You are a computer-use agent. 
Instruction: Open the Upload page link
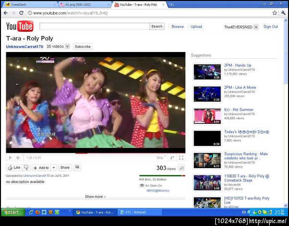(196, 27)
